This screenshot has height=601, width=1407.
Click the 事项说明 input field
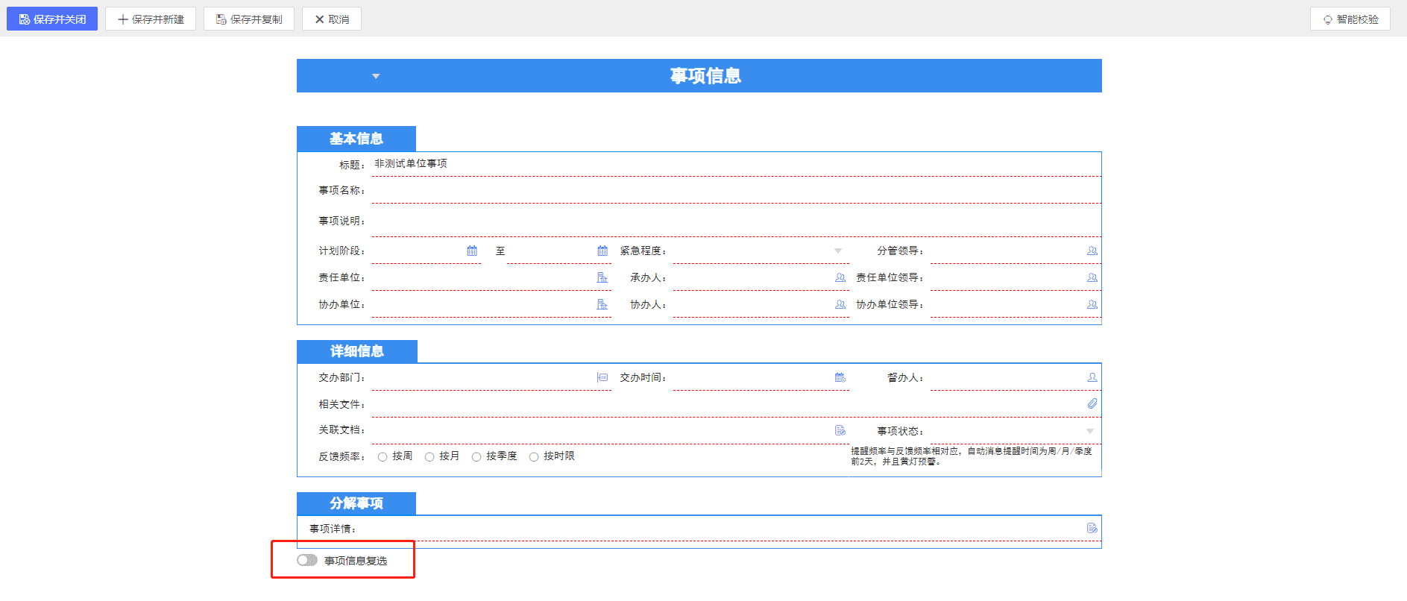pos(737,221)
